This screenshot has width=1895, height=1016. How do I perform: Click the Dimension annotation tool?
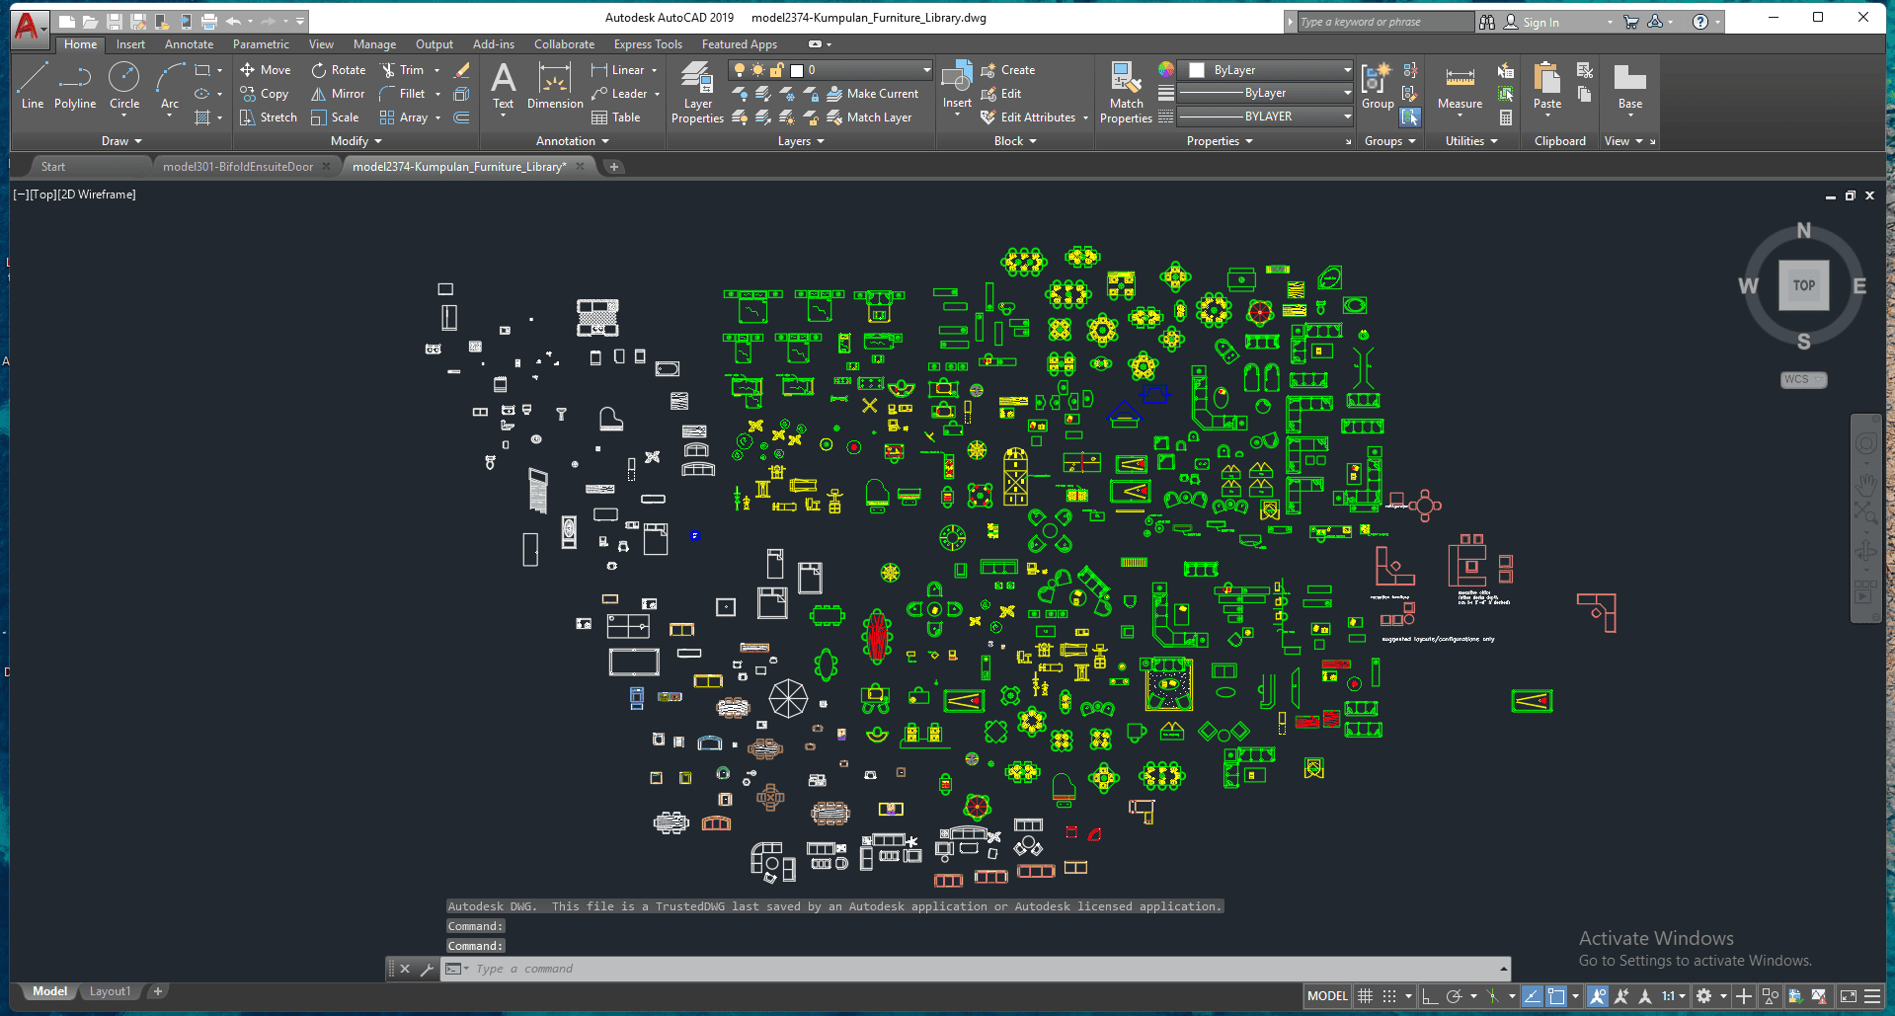tap(555, 86)
